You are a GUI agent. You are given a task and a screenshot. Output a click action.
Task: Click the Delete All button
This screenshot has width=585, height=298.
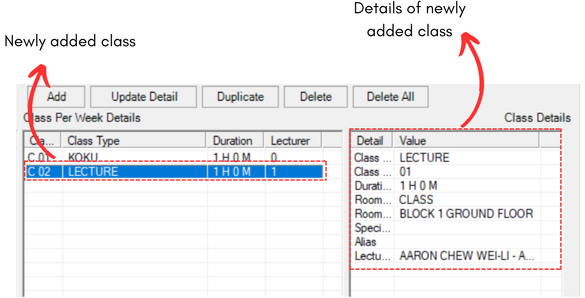coord(390,97)
